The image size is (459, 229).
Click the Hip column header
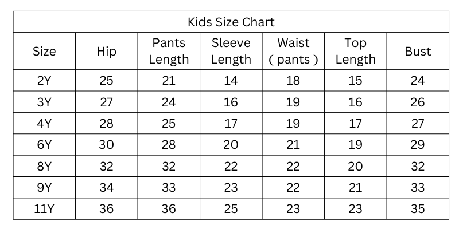[x=107, y=51]
